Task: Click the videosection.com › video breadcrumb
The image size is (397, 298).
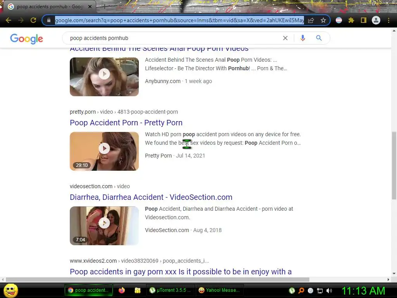Action: pos(100,186)
